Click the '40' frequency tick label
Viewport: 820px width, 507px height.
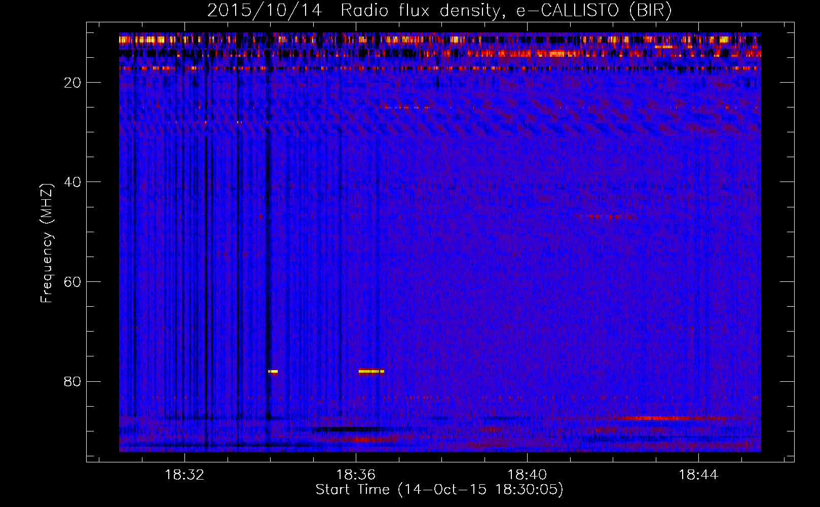(x=72, y=182)
